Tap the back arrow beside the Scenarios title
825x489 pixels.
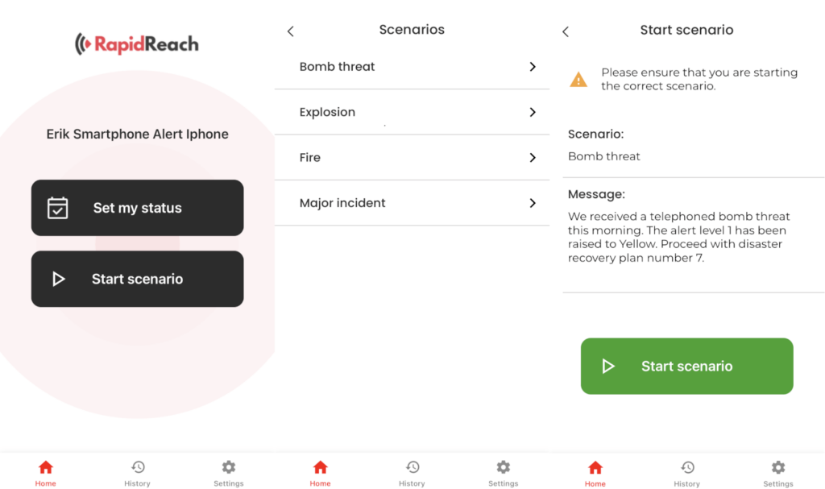click(x=291, y=31)
